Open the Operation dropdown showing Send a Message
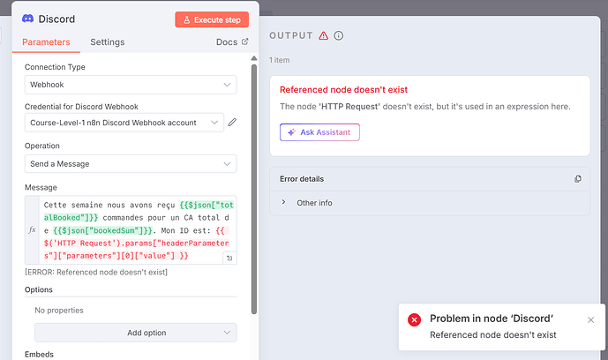The image size is (608, 360). [x=130, y=163]
